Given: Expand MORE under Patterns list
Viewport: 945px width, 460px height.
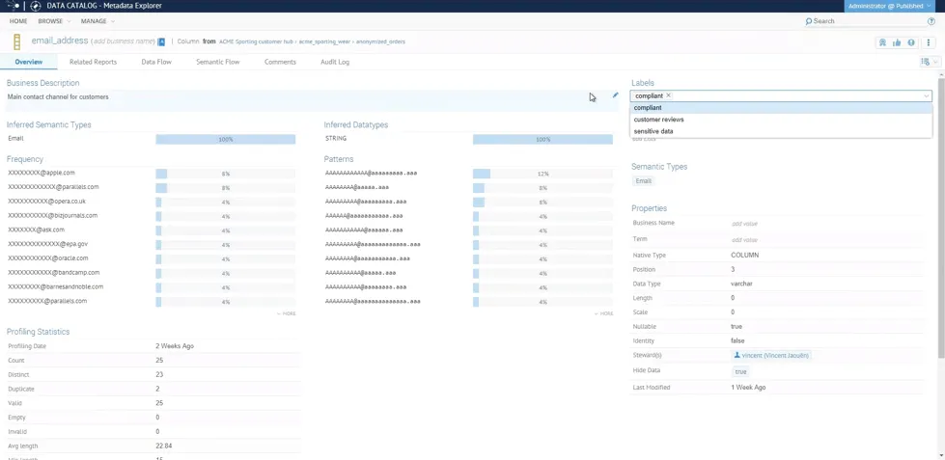Looking at the screenshot, I should (x=603, y=313).
